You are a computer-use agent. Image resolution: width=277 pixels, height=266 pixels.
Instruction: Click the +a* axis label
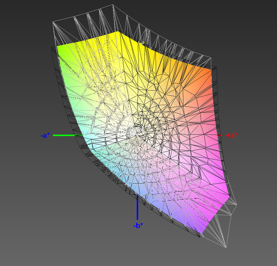(232, 136)
